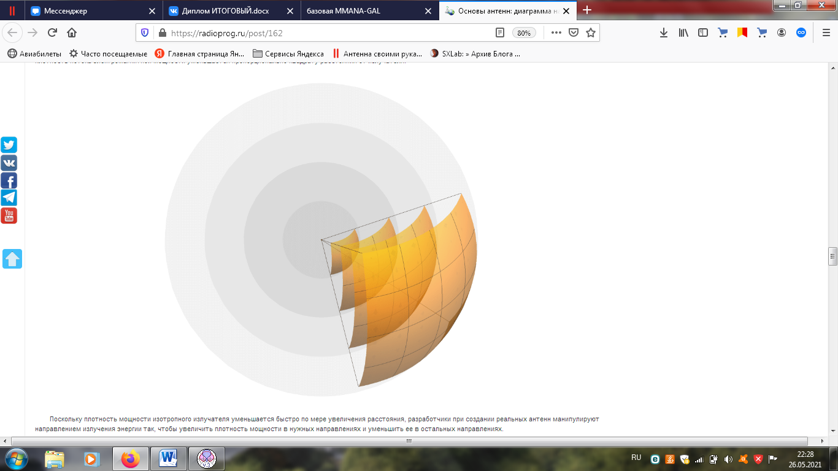Switch to the базовая MMANA-GAL tab
This screenshot has width=838, height=471.
[371, 10]
